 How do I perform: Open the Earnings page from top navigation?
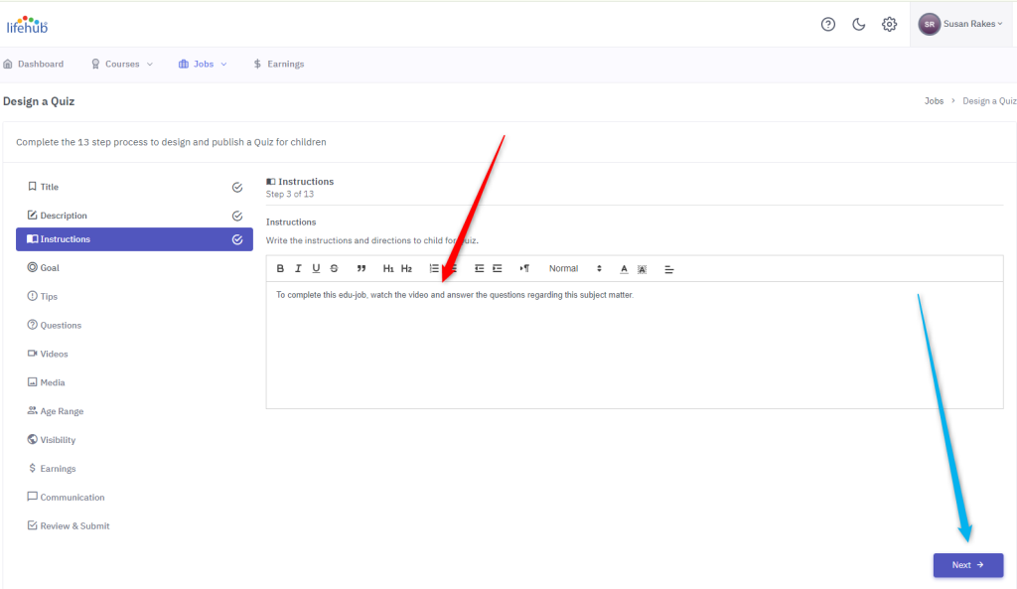point(279,65)
